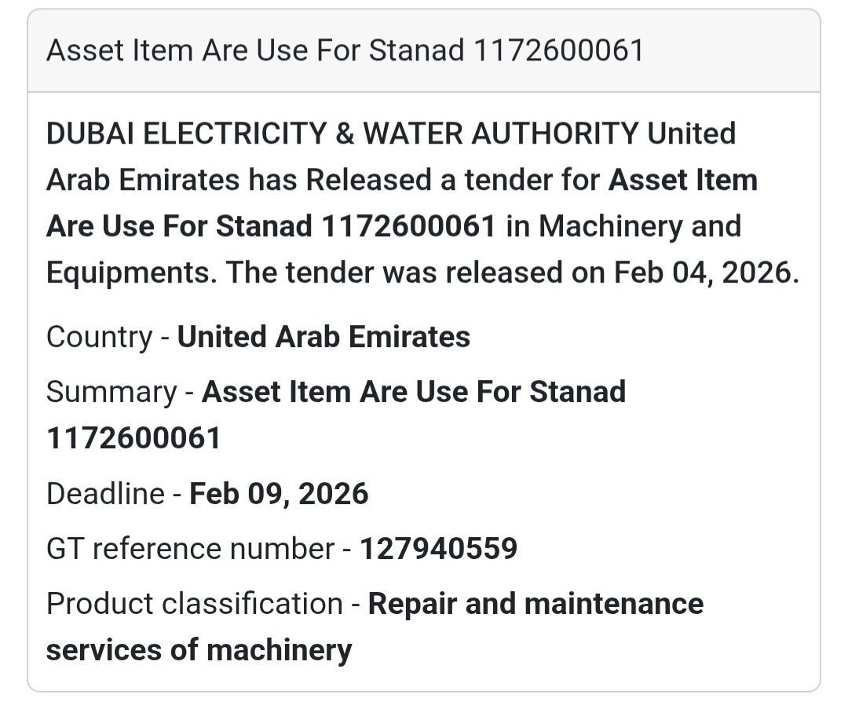Image resolution: width=848 pixels, height=720 pixels.
Task: Click "DUBAI ELECTRICITY & WATER AUTHORITY" bold text
Action: point(342,133)
